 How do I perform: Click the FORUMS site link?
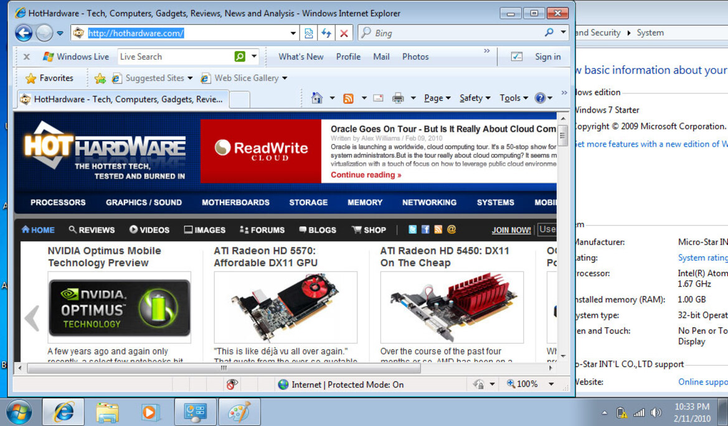point(262,230)
